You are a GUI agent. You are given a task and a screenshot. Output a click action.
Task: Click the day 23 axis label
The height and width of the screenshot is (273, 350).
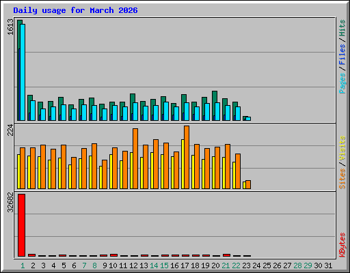(x=246, y=265)
